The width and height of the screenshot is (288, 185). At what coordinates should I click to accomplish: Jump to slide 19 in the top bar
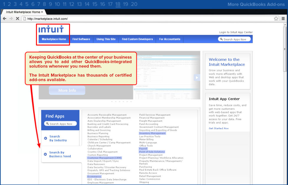pyautogui.click(x=125, y=4)
